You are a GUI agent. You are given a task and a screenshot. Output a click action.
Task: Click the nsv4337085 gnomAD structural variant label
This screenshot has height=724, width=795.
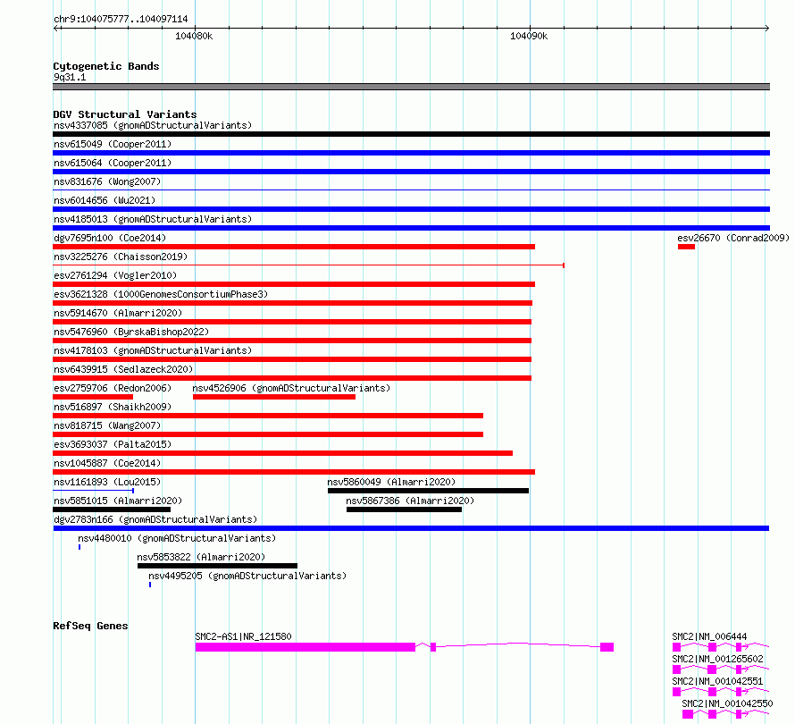coord(153,125)
